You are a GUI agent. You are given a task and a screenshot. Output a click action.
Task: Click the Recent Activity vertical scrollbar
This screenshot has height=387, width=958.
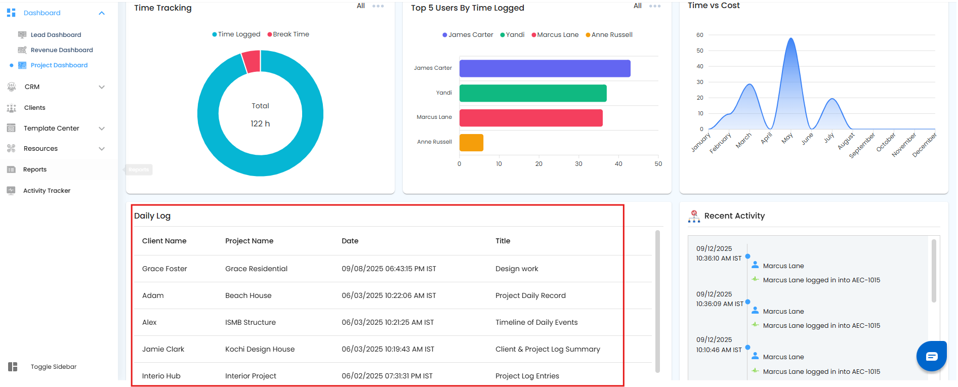[x=934, y=271]
